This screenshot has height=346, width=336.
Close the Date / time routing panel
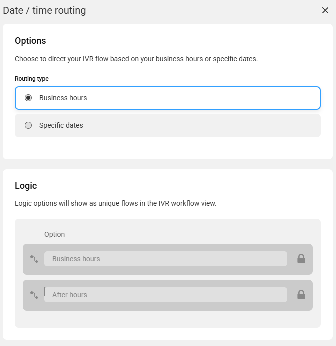coord(325,10)
